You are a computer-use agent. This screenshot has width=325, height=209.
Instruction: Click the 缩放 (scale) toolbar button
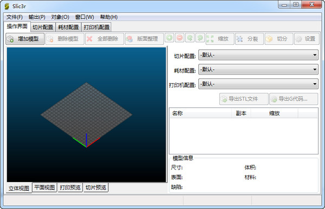(x=220, y=39)
